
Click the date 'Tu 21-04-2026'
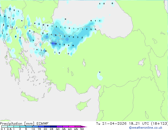click(111, 123)
